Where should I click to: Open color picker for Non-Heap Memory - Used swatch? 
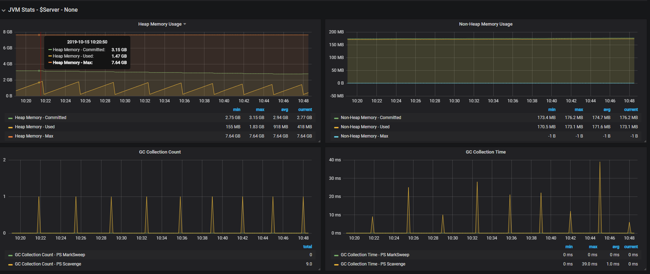pos(336,127)
